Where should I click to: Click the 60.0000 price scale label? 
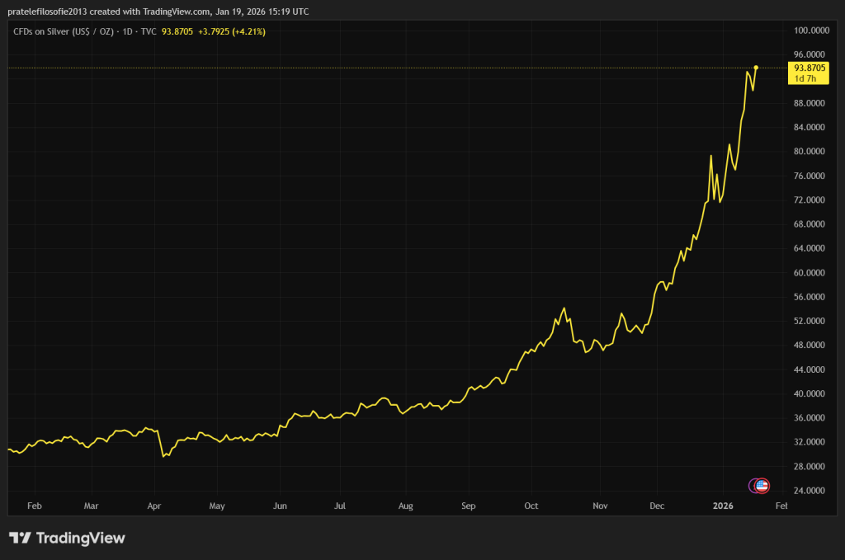click(x=810, y=272)
